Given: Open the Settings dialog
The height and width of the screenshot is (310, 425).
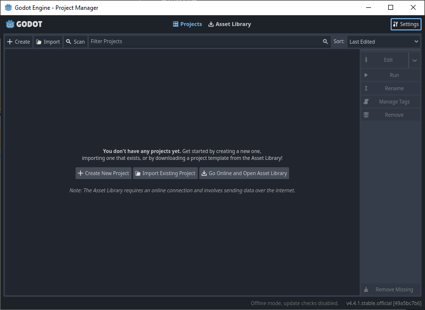Looking at the screenshot, I should [x=406, y=24].
